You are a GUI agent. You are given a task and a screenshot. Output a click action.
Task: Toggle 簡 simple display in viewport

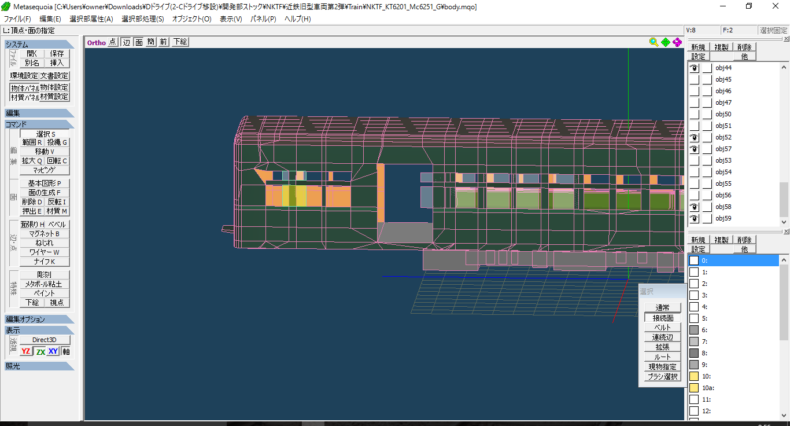(x=151, y=42)
